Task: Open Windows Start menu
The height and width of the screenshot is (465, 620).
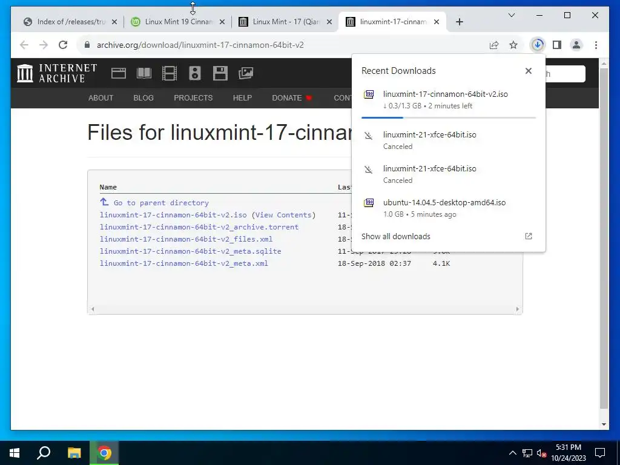Action: point(15,453)
